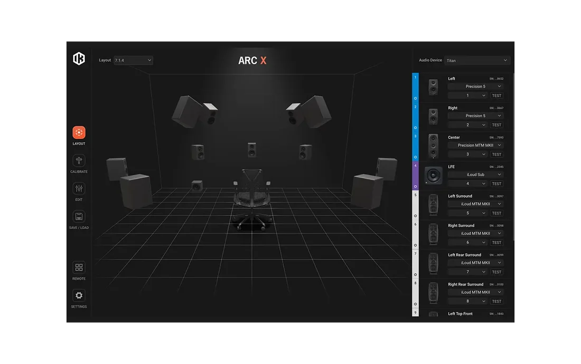Open Left Rear Surround output 7 dropdown
Screen dimensions: 581x364
(x=467, y=272)
